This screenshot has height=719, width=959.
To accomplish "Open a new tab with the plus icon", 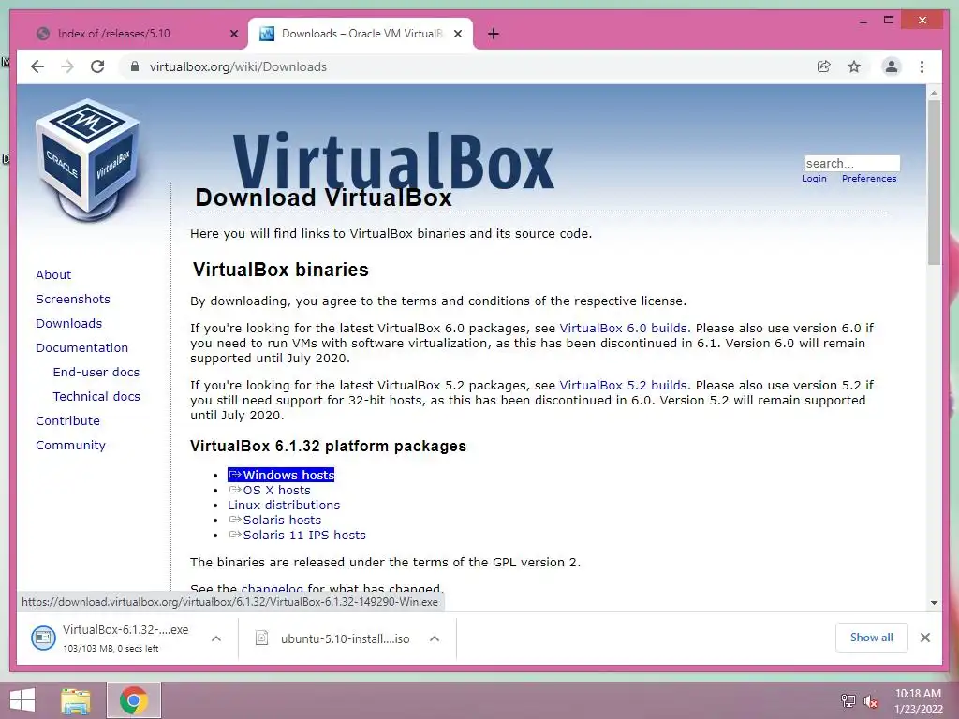I will pos(494,35).
